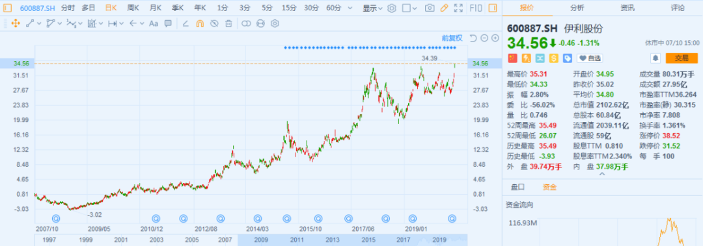
Task: Expand more time periods after 60分
Action: [350, 8]
